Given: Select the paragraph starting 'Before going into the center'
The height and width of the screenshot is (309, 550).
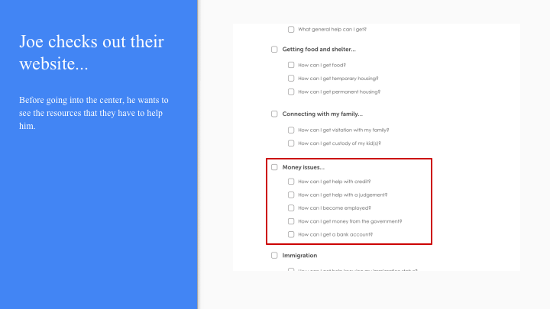Looking at the screenshot, I should coord(94,112).
